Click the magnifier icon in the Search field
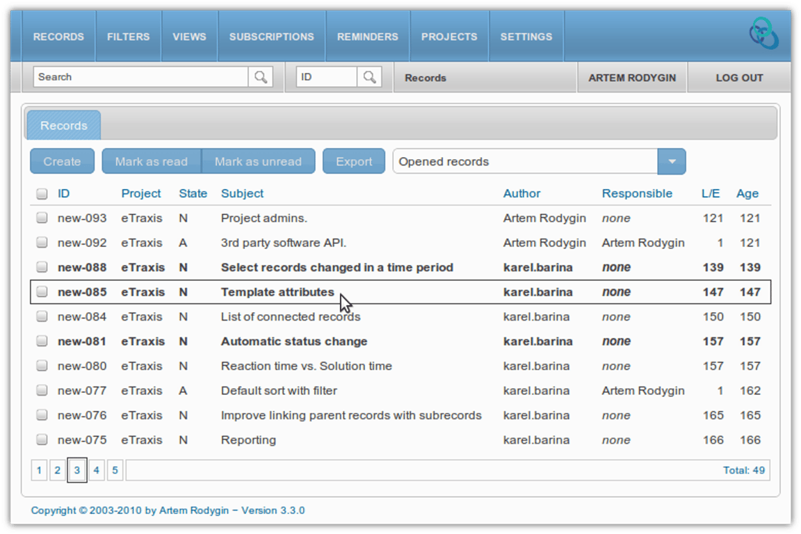801x534 pixels. coord(260,77)
